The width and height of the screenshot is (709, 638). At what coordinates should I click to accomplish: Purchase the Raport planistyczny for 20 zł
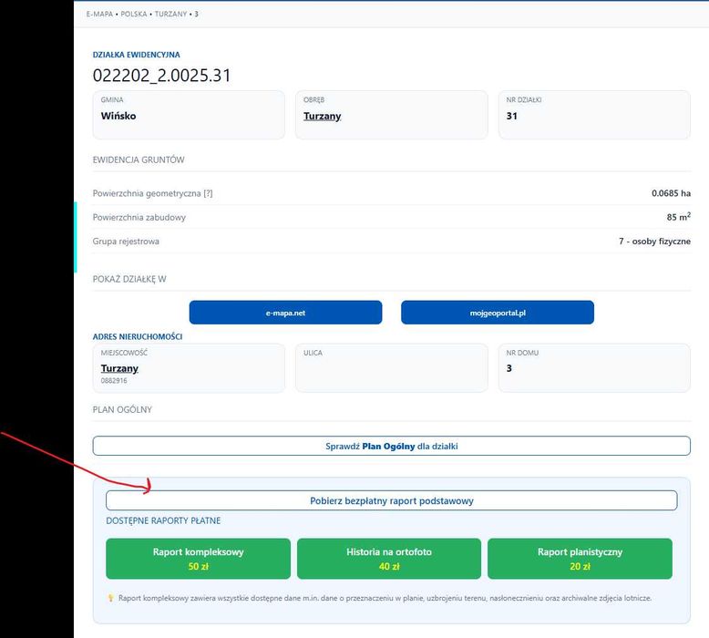pos(580,559)
